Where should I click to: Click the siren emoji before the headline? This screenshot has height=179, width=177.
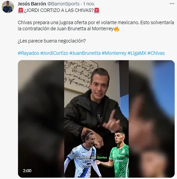[21, 11]
